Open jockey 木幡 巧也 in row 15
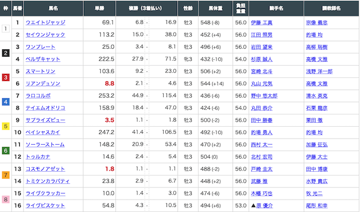The height and width of the screenshot is (212, 360). click(x=262, y=193)
